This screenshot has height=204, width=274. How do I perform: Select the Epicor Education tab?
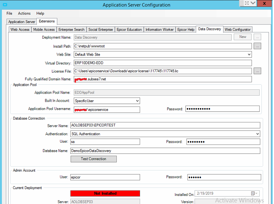129,29
